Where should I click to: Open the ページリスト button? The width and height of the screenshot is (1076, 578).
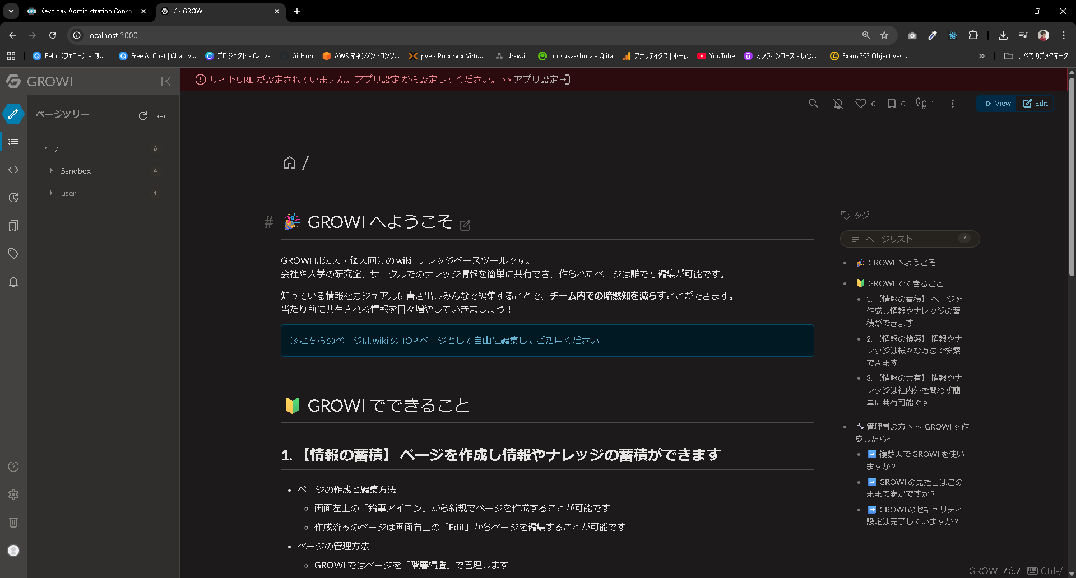coord(910,239)
